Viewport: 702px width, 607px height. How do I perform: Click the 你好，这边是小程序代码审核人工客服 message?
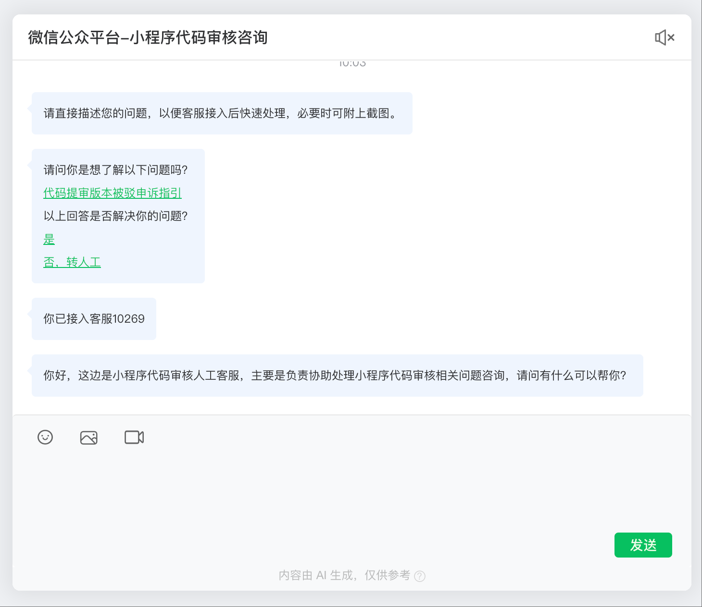click(x=338, y=376)
